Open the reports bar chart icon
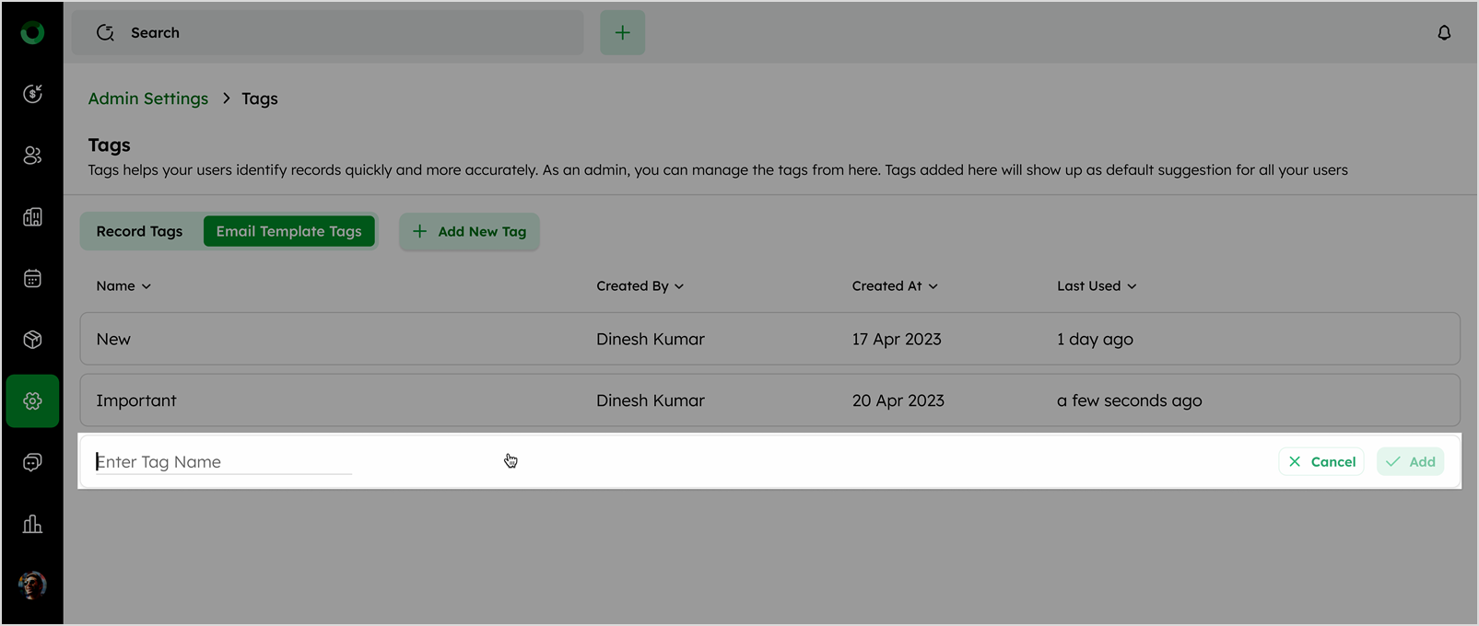The height and width of the screenshot is (626, 1479). 32,524
